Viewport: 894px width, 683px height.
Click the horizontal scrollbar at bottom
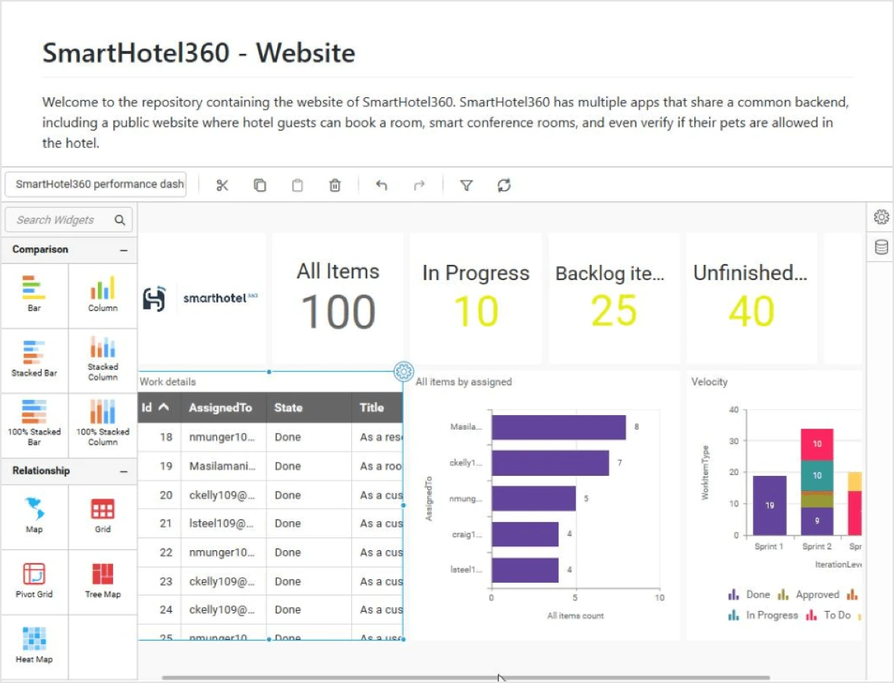[466, 678]
